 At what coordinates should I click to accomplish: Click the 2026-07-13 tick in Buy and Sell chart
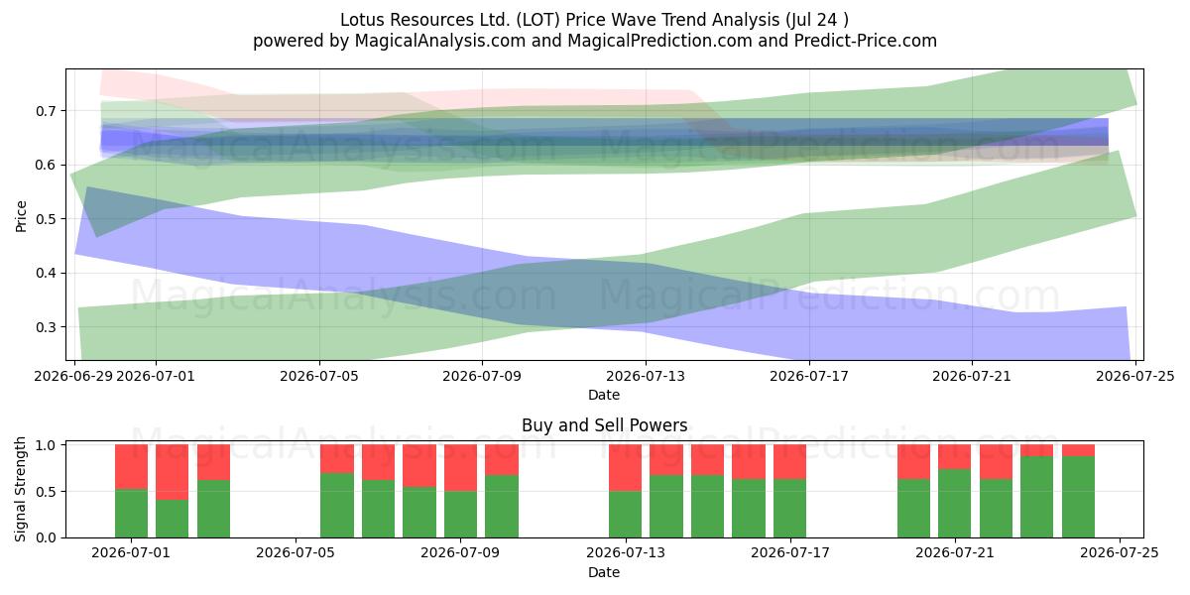626,553
